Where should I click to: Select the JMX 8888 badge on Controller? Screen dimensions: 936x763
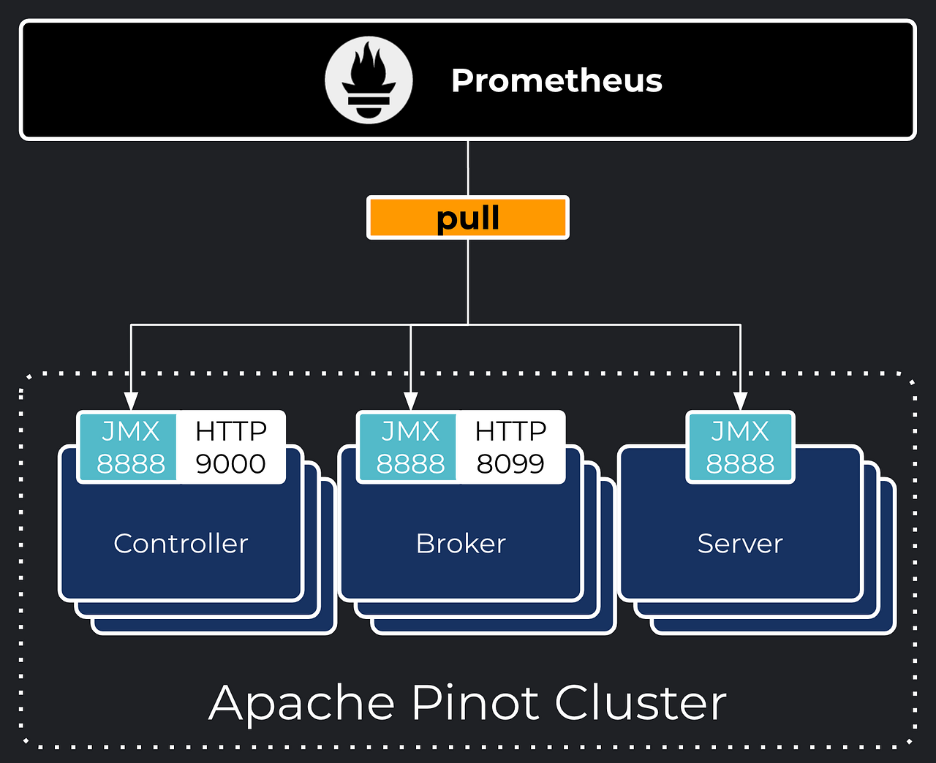[127, 446]
